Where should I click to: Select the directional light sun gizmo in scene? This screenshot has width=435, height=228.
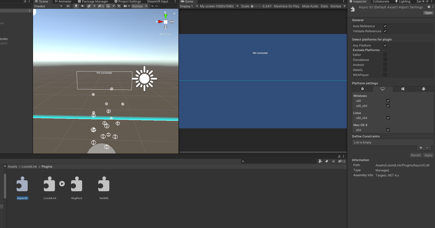click(144, 79)
